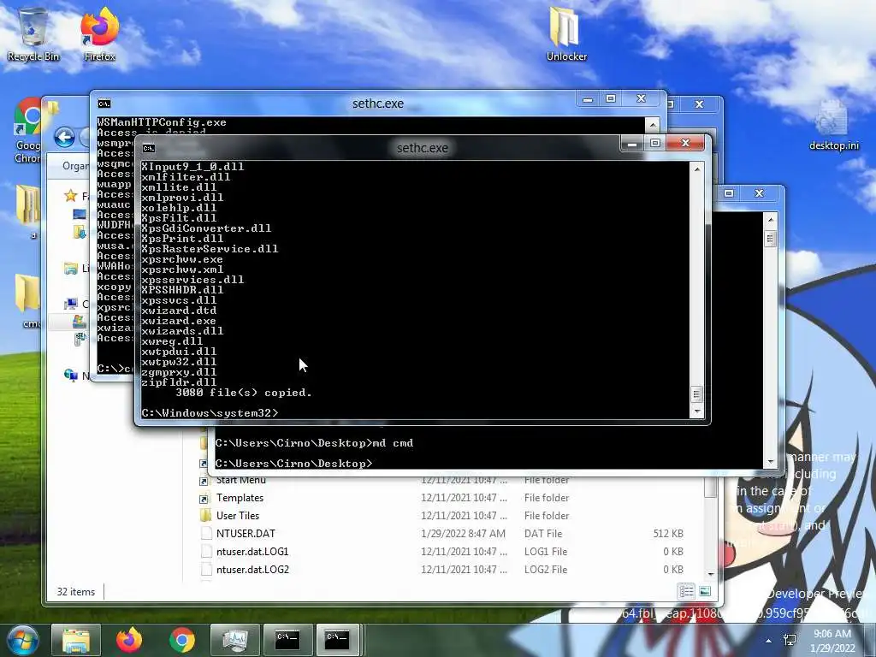Switch to second command prompt taskbar button
876x657 pixels.
pyautogui.click(x=337, y=640)
